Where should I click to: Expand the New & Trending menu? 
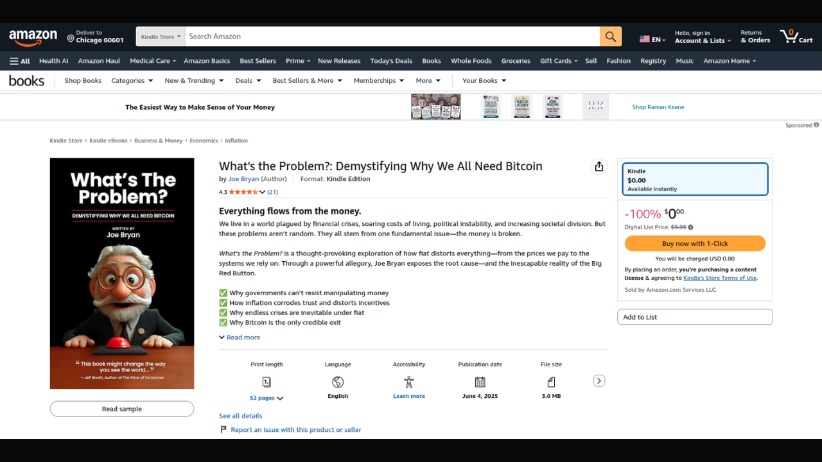tap(194, 81)
